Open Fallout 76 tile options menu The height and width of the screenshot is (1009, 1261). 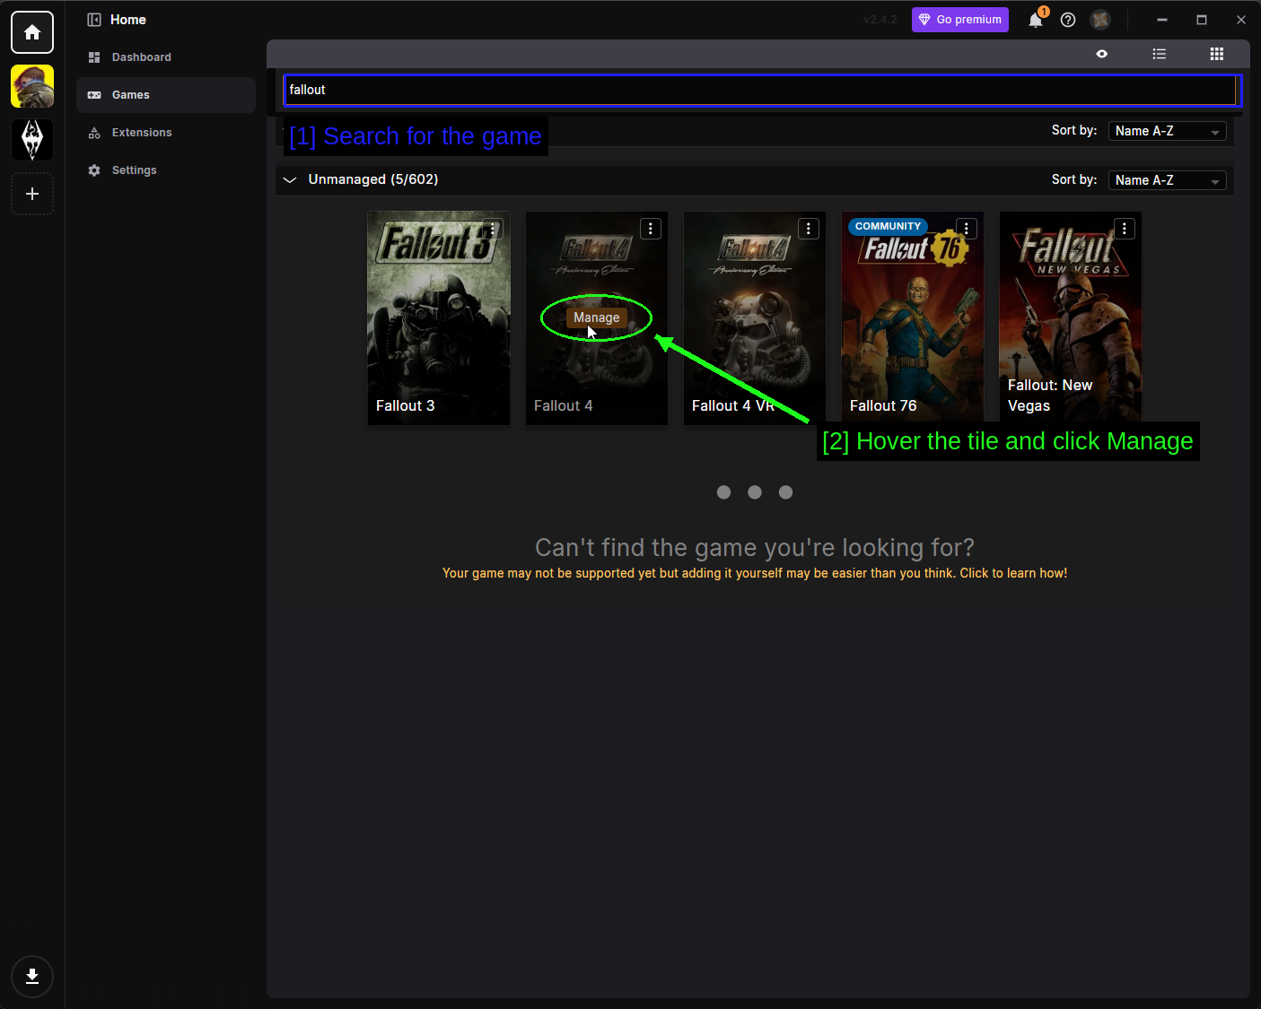pos(967,229)
